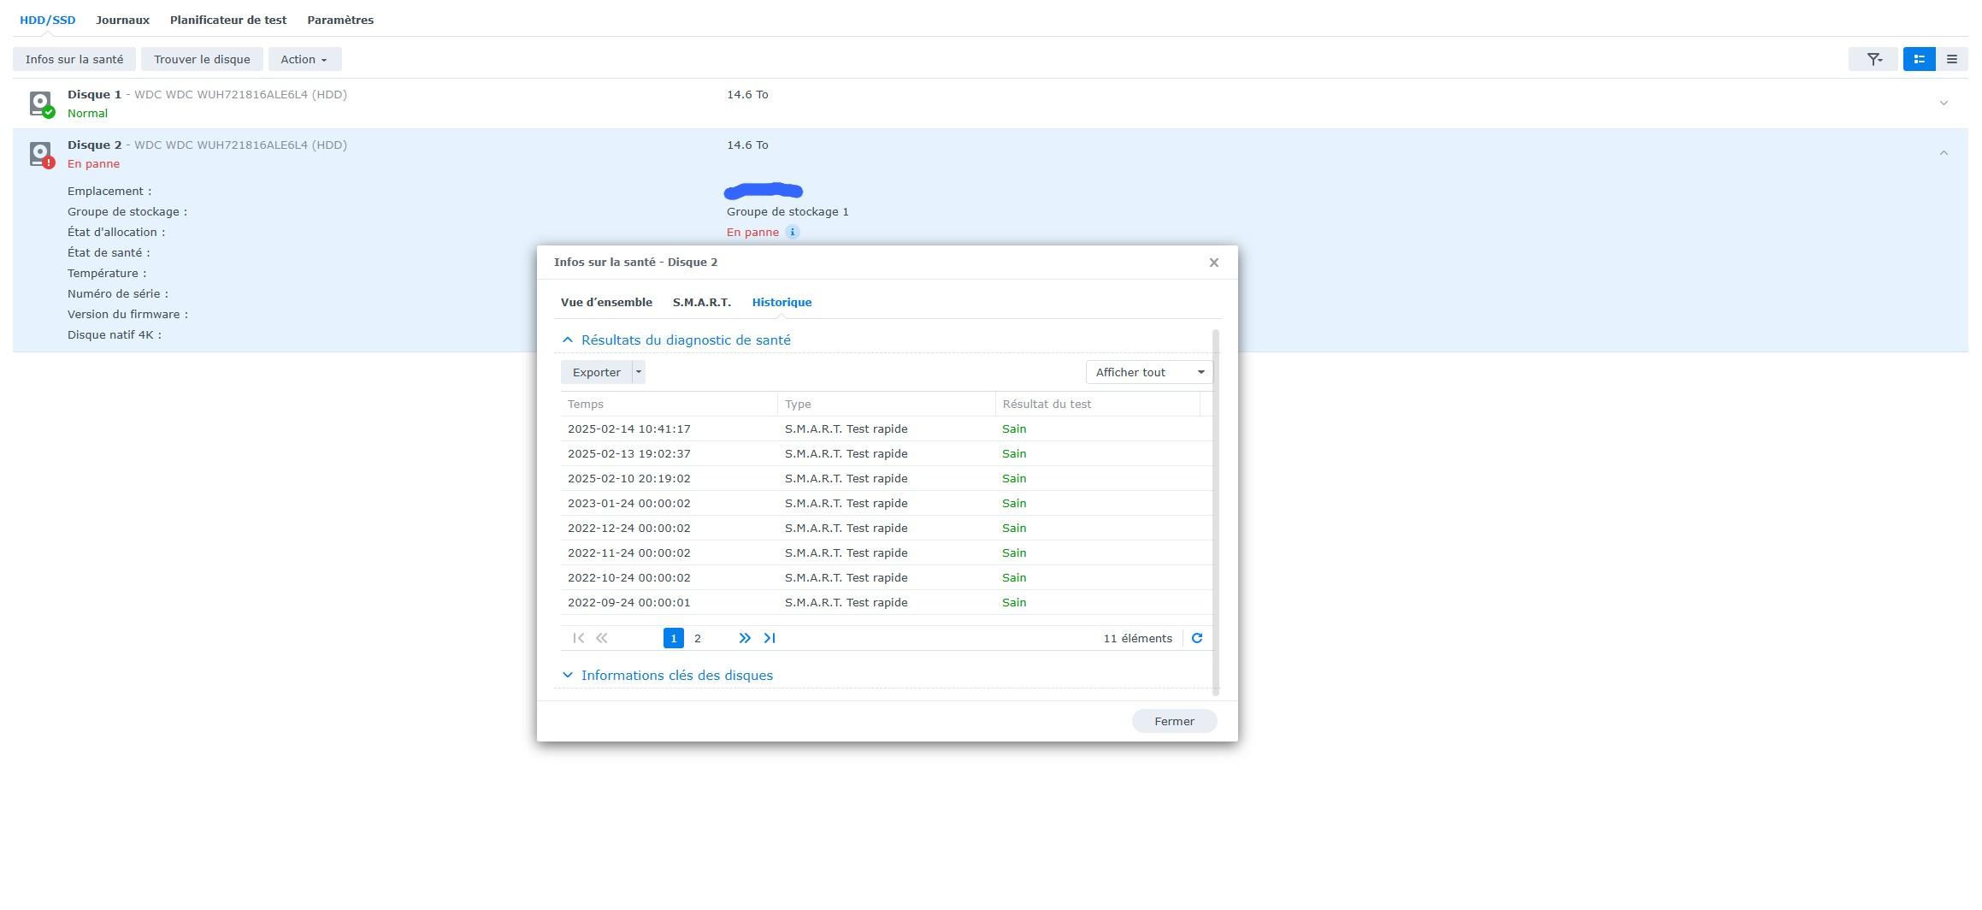
Task: Open the Exporter split-button arrow
Action: [x=638, y=372]
